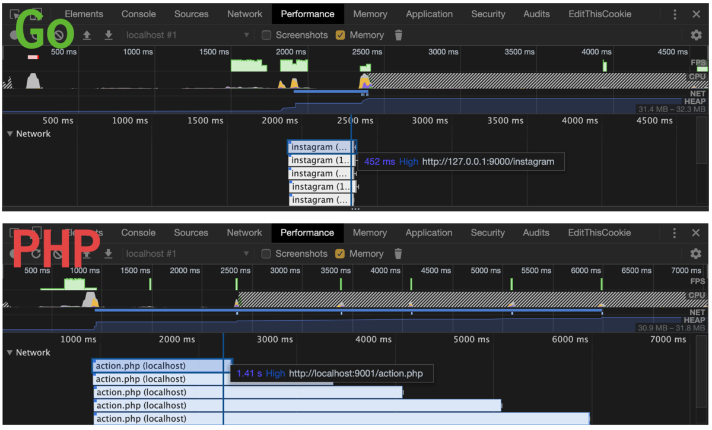Click localhost:9001/action.php URL in tooltip
The height and width of the screenshot is (430, 712).
pos(356,374)
